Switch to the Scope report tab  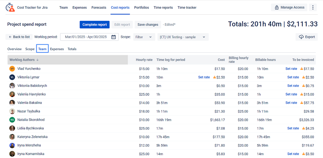click(x=30, y=49)
